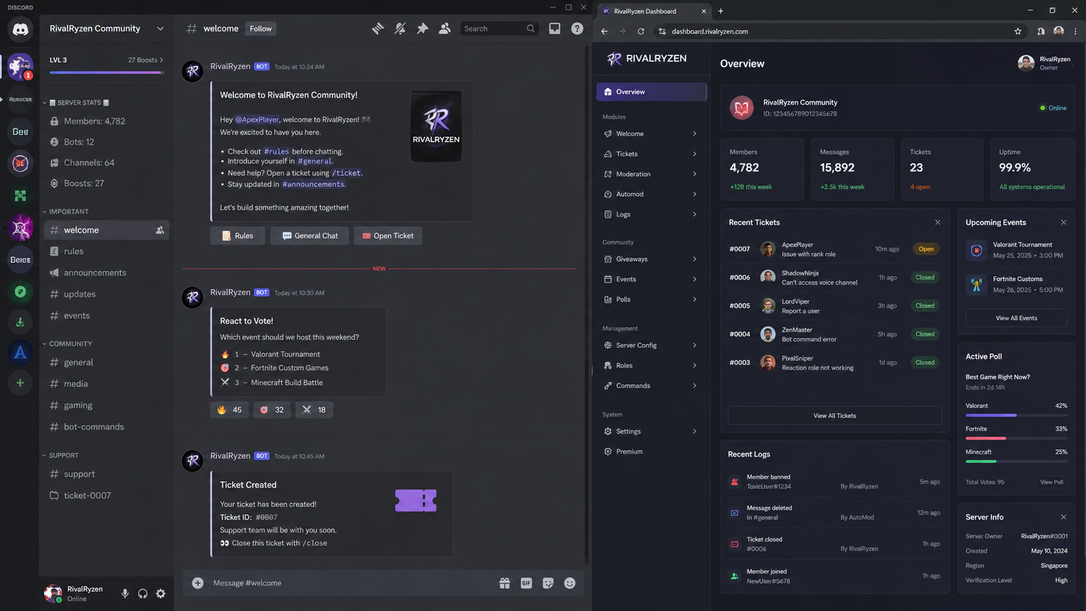Collapse the COMMUNITY channel category

point(68,343)
